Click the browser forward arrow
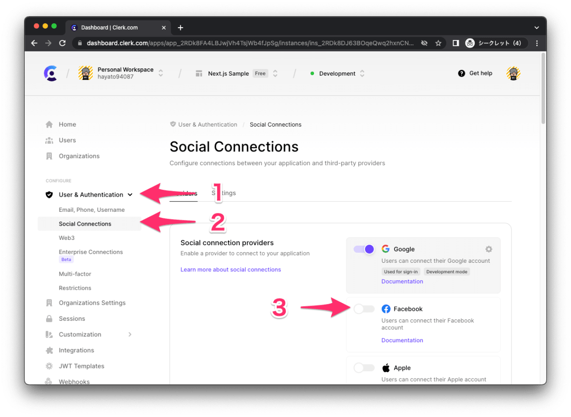 coord(48,43)
